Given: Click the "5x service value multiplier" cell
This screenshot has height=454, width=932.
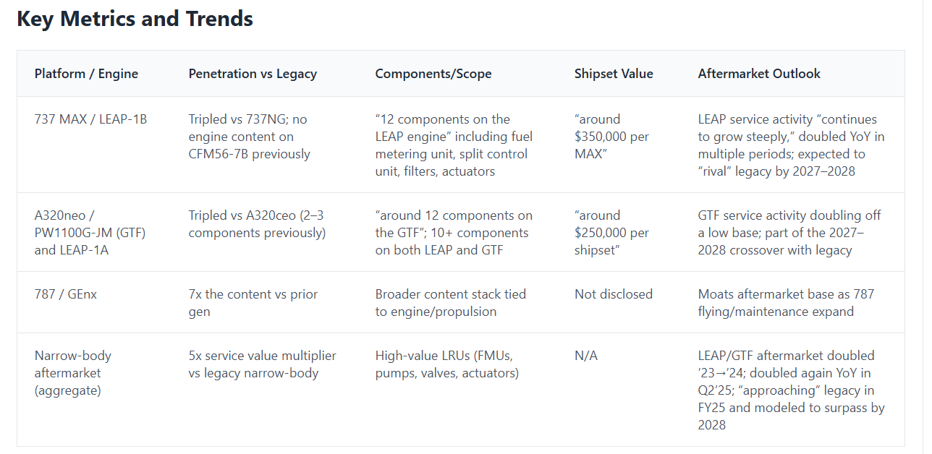Looking at the screenshot, I should click(x=262, y=364).
